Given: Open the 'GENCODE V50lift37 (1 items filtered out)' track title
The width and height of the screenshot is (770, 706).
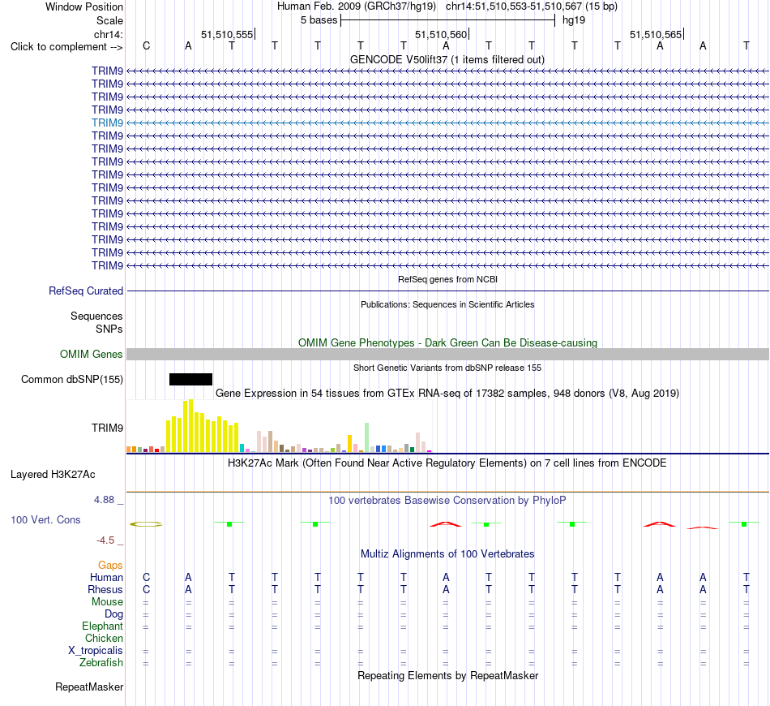Looking at the screenshot, I should click(x=447, y=59).
